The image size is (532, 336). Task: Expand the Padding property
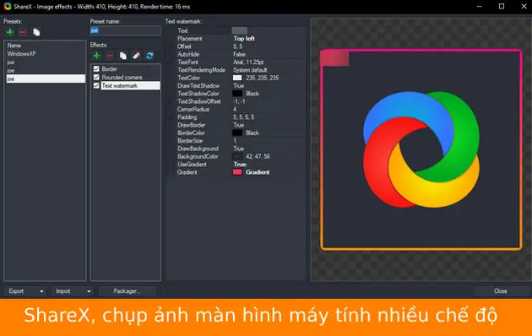(171, 117)
